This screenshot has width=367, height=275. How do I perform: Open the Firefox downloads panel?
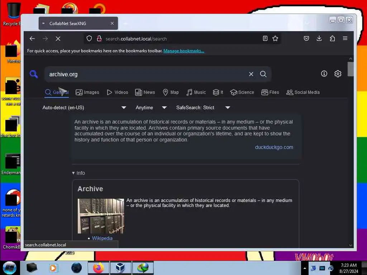point(319,38)
